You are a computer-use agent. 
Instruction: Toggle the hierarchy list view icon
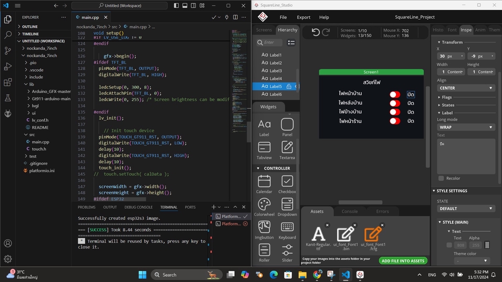pos(291,42)
